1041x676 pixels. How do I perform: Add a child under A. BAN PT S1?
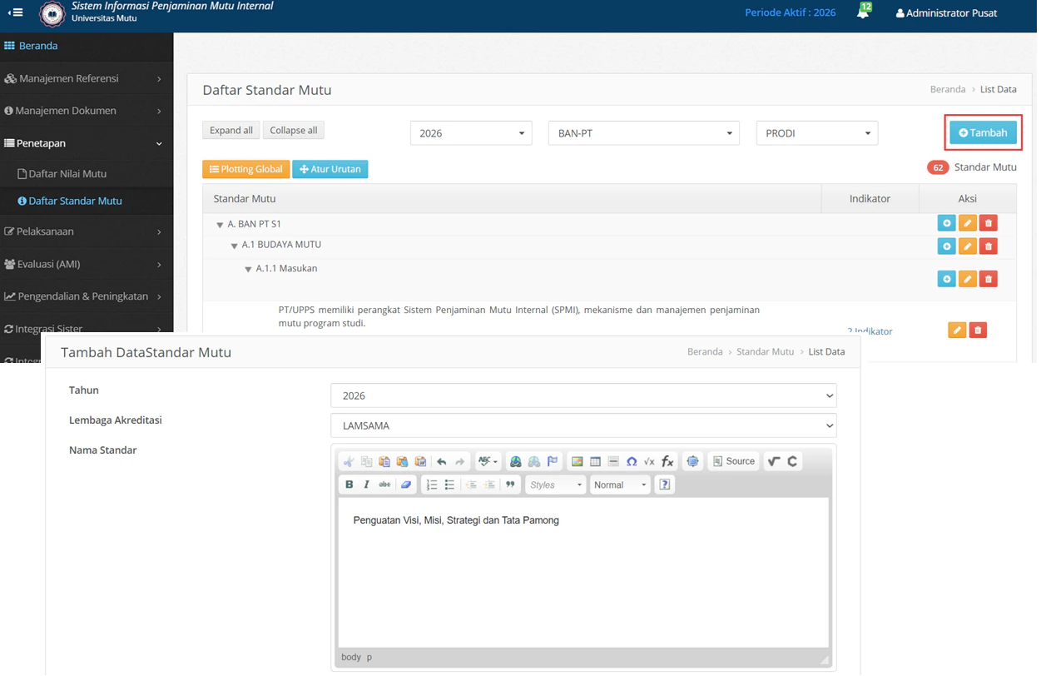click(x=946, y=223)
